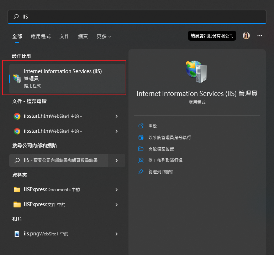
Task: Switch to the 網頁 tab
Action: coord(83,36)
